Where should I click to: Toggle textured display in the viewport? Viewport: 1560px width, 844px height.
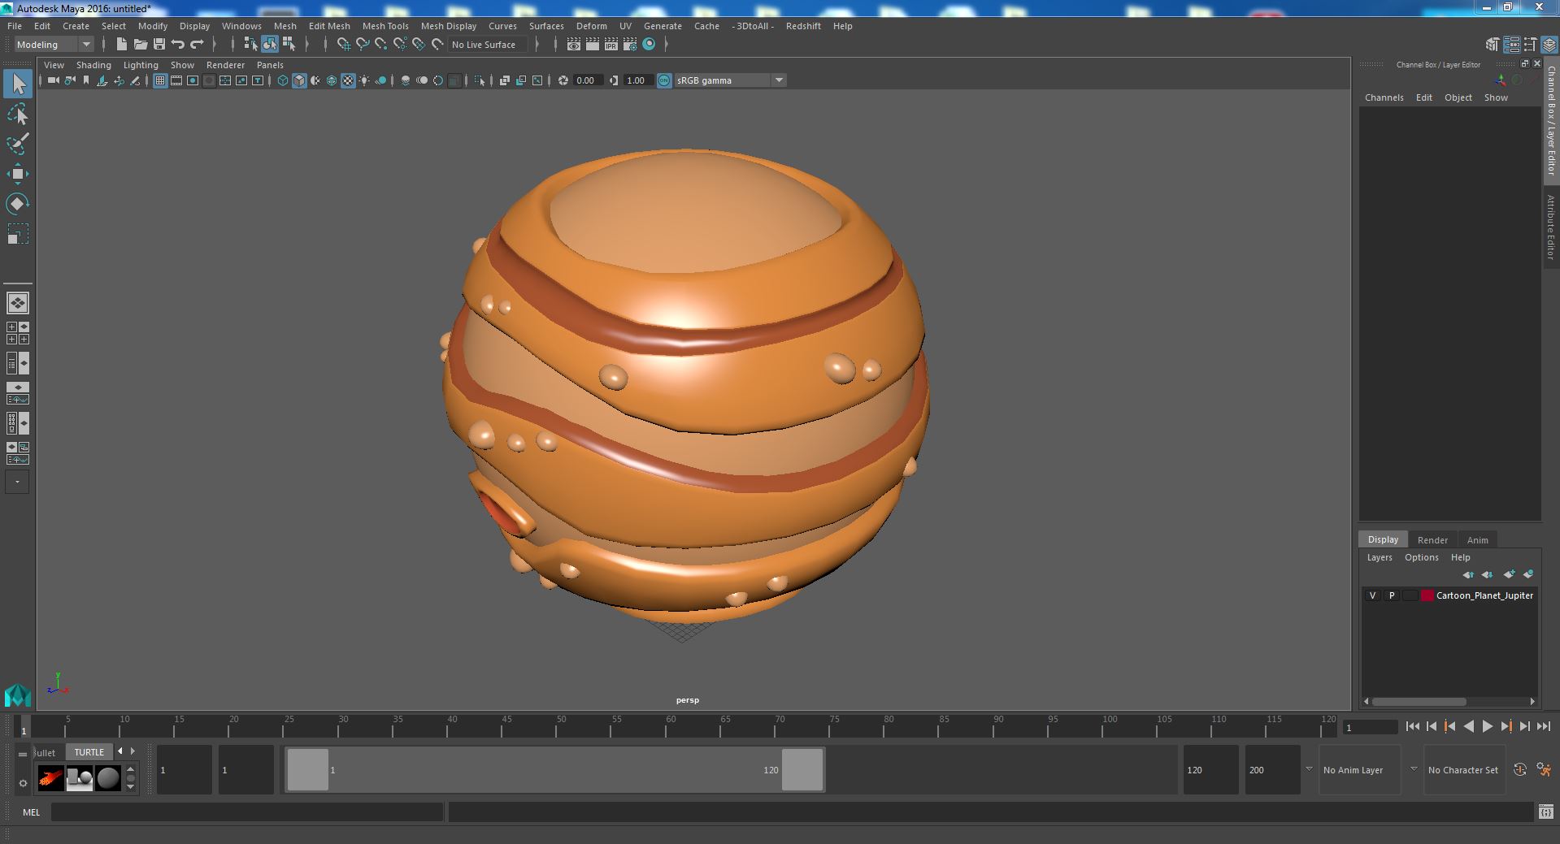(348, 80)
